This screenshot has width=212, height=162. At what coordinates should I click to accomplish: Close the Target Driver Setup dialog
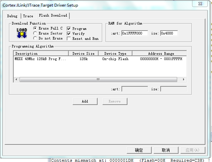coord(200,4)
